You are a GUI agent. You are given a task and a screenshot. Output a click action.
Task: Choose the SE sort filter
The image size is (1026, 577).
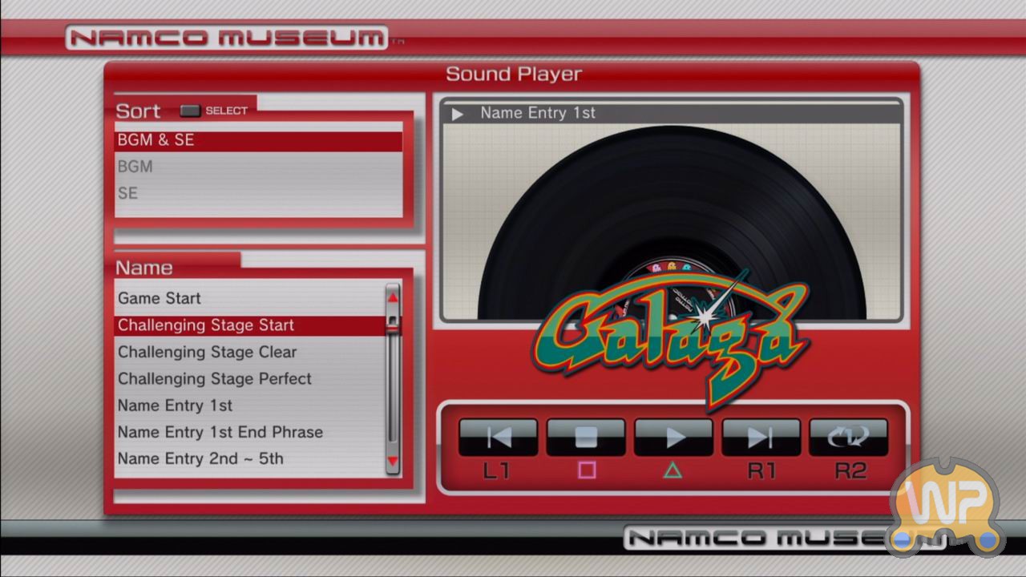point(257,193)
